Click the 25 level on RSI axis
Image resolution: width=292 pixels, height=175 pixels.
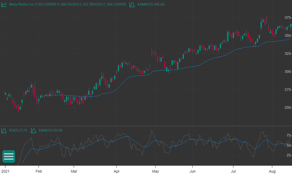click(x=289, y=155)
